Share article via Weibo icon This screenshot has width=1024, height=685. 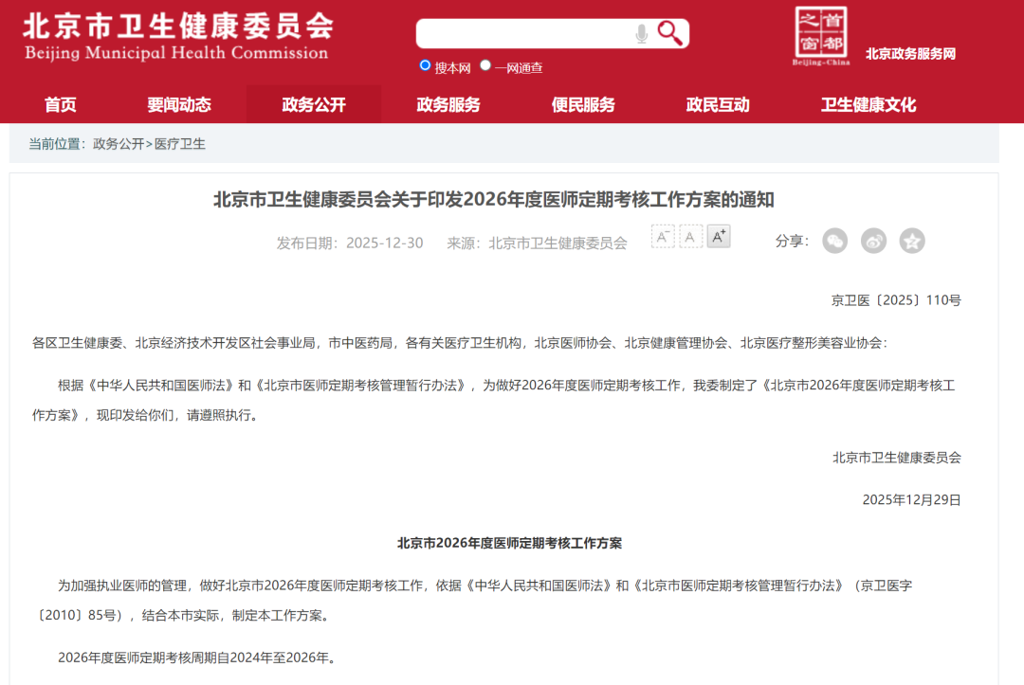[x=873, y=241]
